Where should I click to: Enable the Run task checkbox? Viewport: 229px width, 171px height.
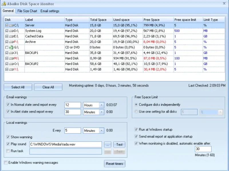(x=8, y=151)
